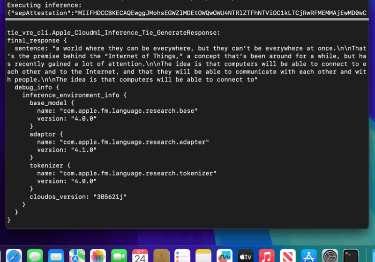Open Safari from the Dock
This screenshot has height=262, width=375.
pyautogui.click(x=14, y=256)
